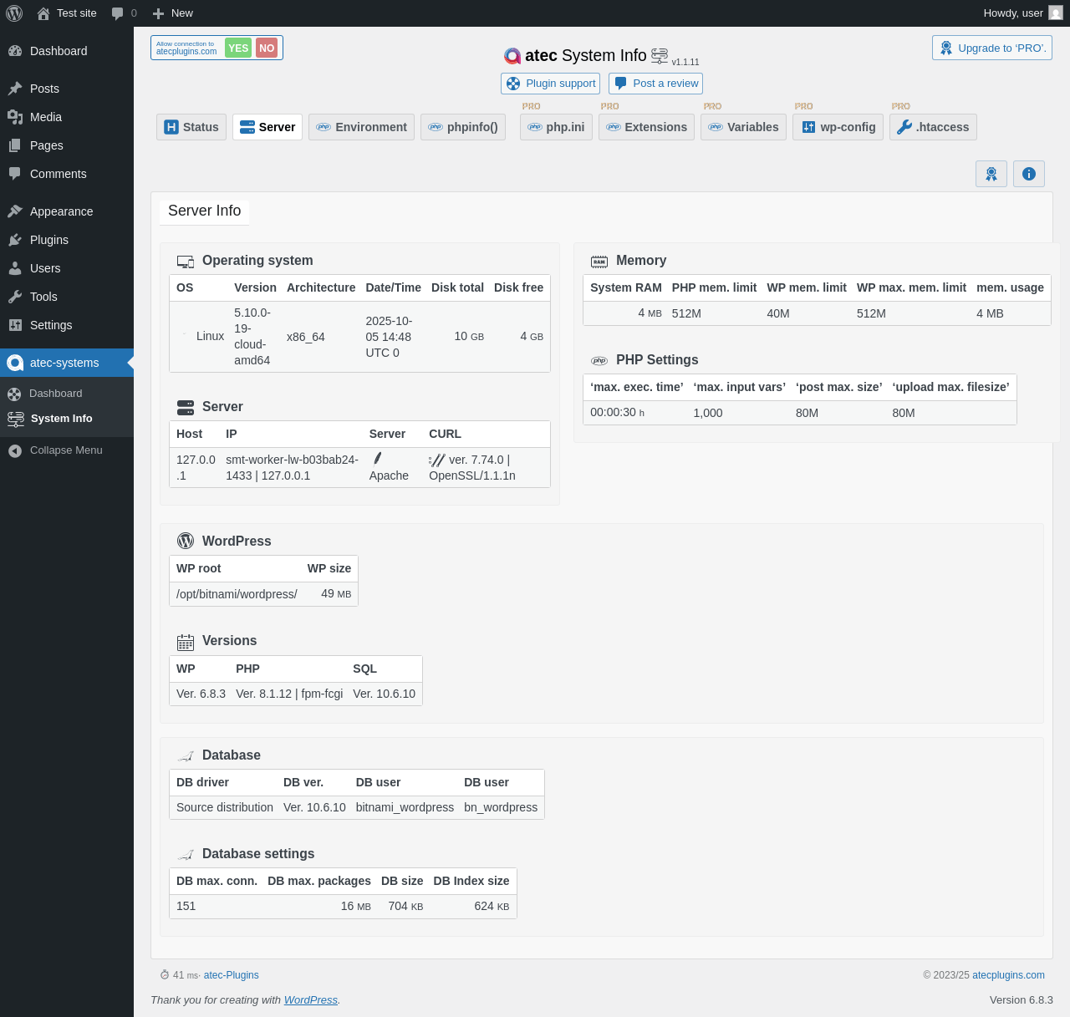This screenshot has height=1017, width=1070.
Task: Expand the Settings sidebar menu
Action: (x=51, y=325)
